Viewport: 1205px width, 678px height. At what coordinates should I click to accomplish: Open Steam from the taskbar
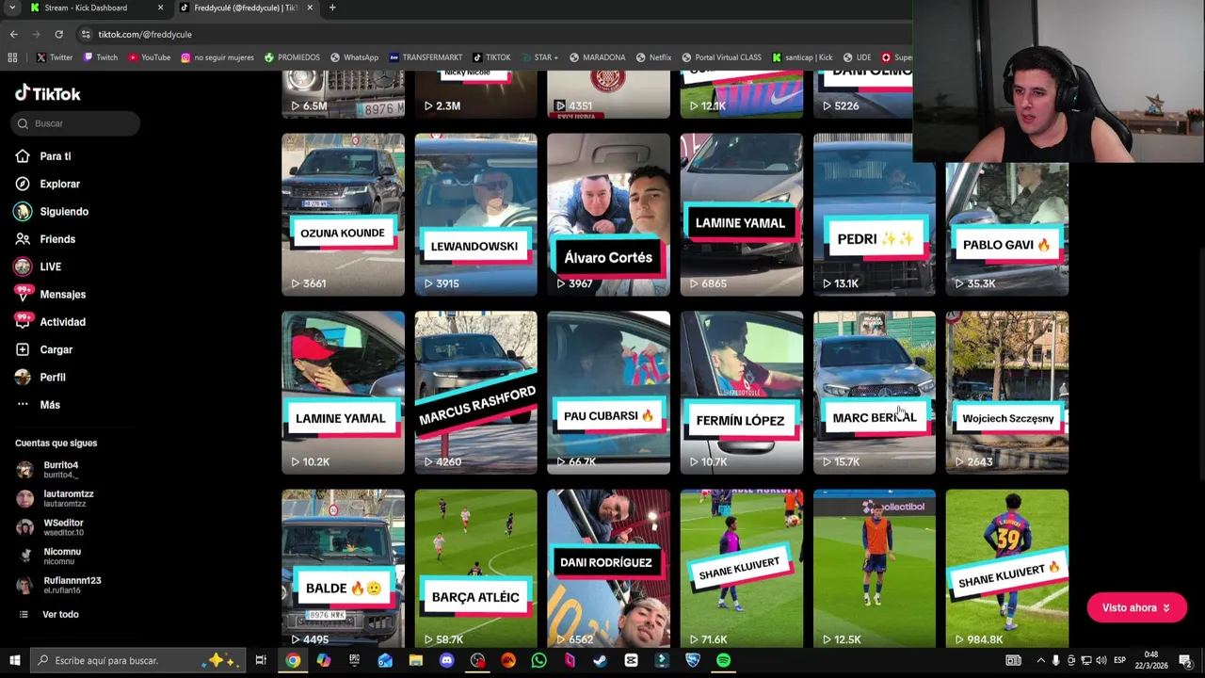(600, 660)
